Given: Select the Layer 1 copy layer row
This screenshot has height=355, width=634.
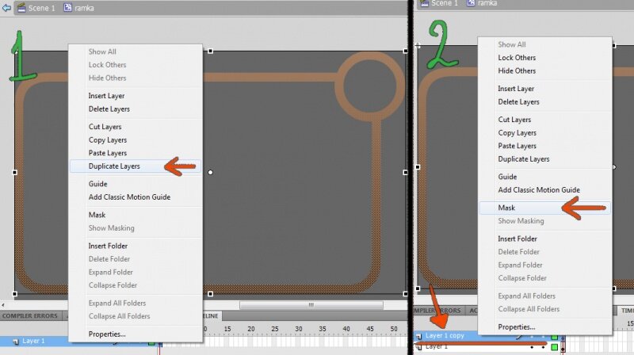Looking at the screenshot, I should pyautogui.click(x=448, y=336).
